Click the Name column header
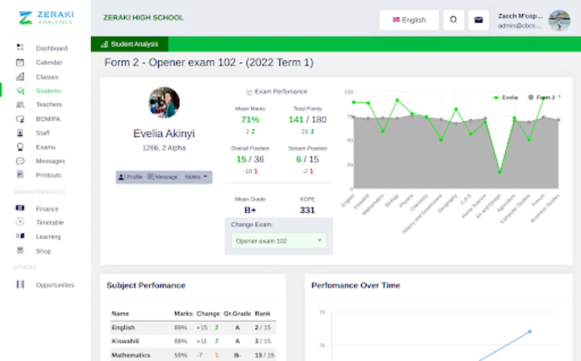 120,314
